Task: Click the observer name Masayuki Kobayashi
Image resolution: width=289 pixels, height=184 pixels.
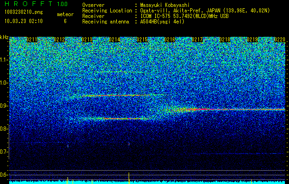Action: 164,5
